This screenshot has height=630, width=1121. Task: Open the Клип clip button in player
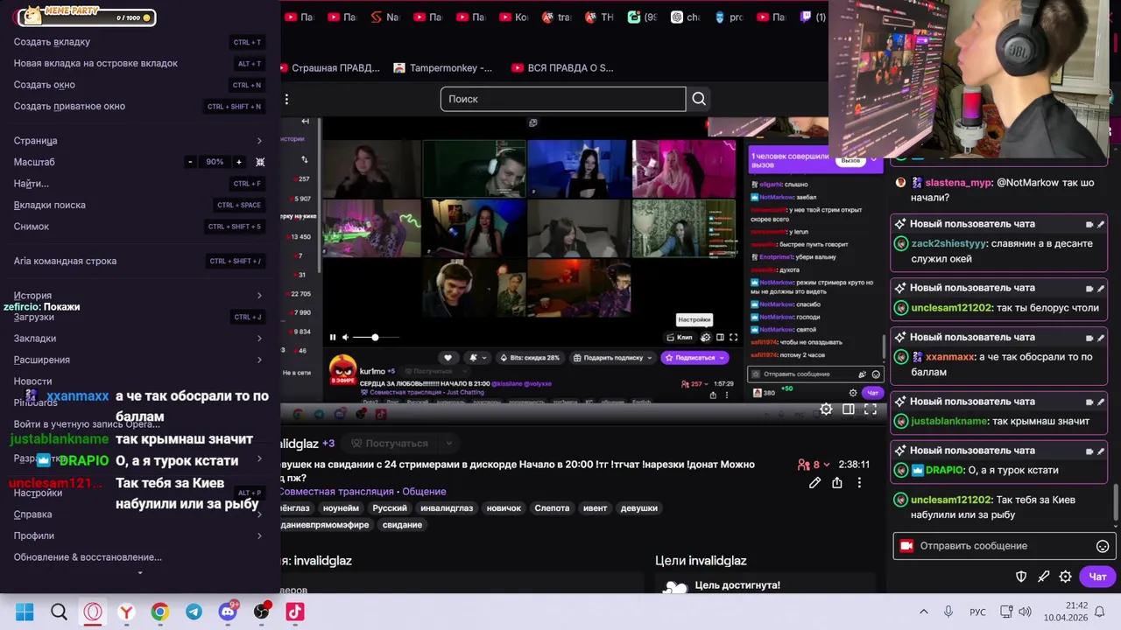point(680,337)
